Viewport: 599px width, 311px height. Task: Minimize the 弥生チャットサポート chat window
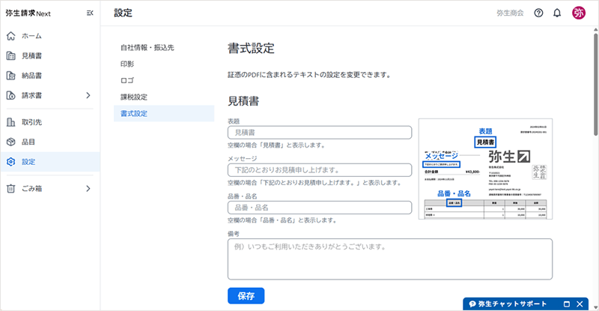coord(567,304)
